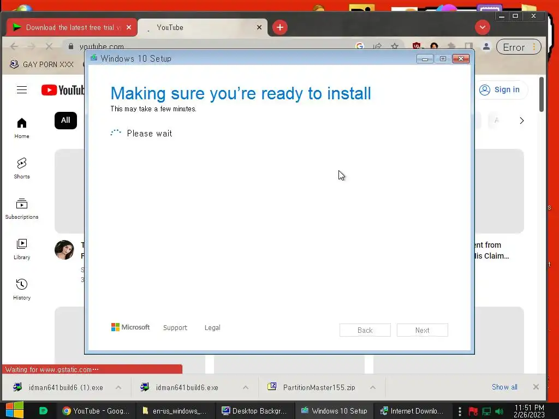The height and width of the screenshot is (419, 559).
Task: Open Library in the YouTube sidebar
Action: 22,249
